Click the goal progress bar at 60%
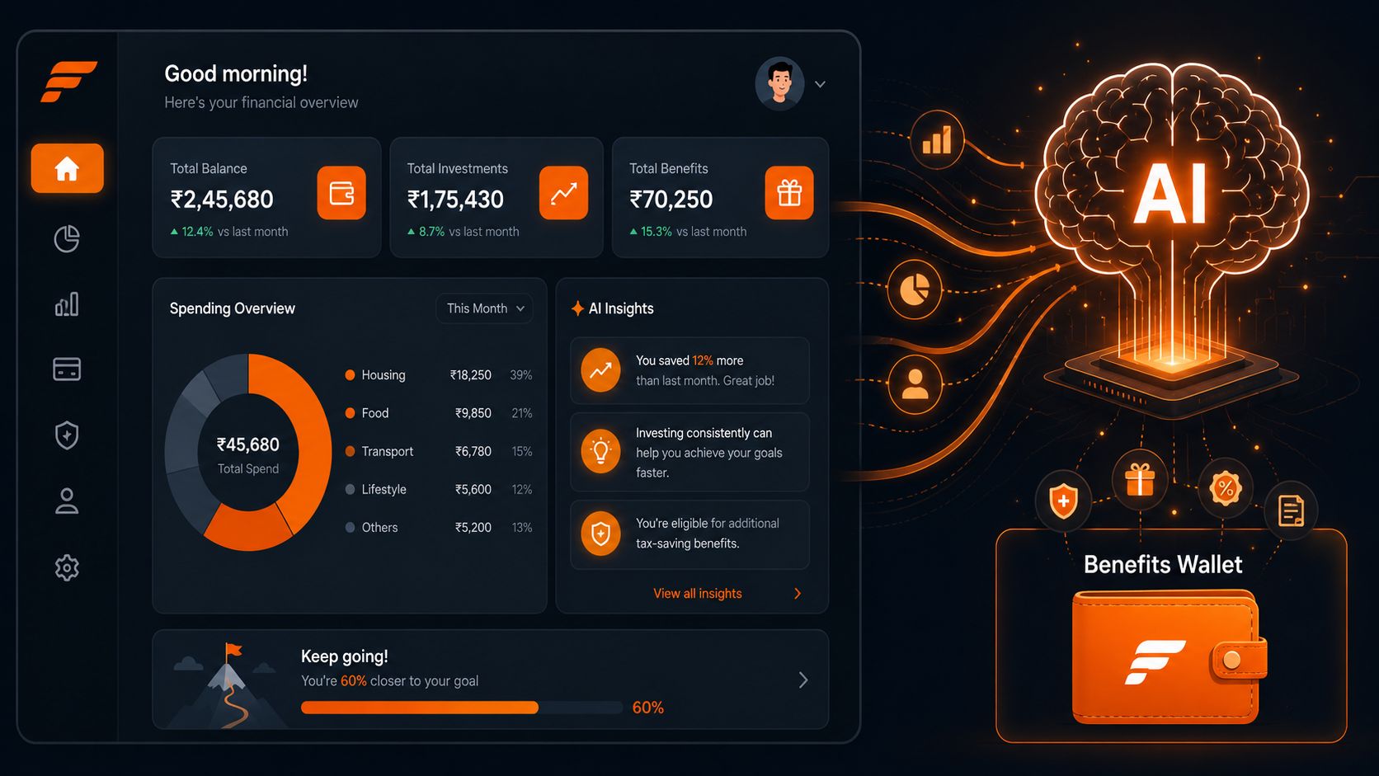The width and height of the screenshot is (1379, 776). tap(462, 708)
